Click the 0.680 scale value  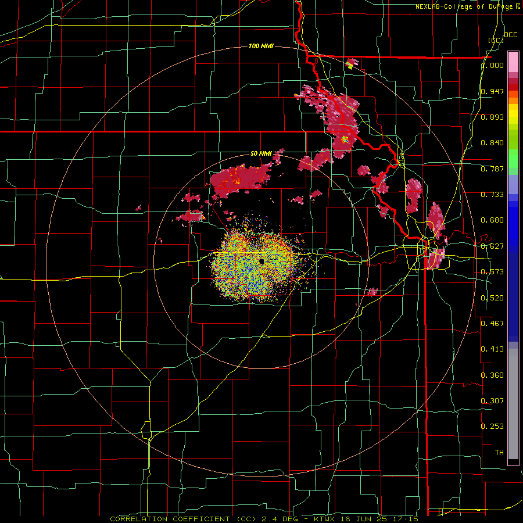tap(492, 220)
